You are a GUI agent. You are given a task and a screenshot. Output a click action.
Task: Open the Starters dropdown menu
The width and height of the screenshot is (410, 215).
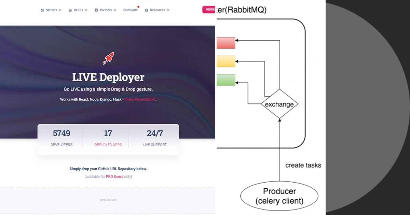coord(51,10)
